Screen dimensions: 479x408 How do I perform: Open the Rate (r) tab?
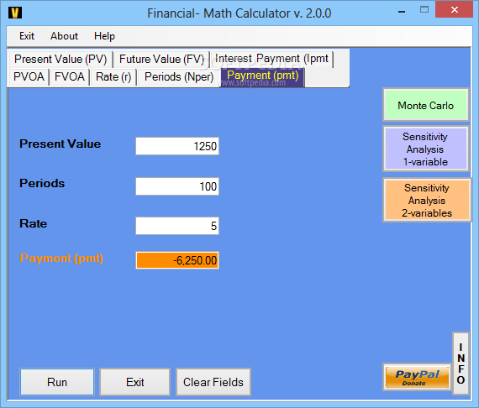tap(113, 76)
